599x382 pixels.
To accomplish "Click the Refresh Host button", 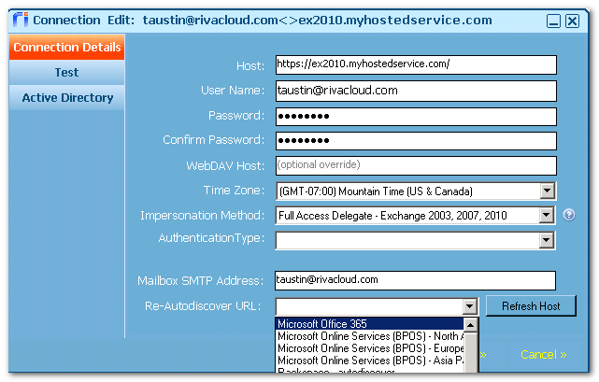I will click(x=531, y=306).
